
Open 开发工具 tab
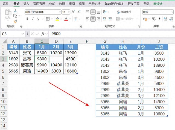pos(134,4)
